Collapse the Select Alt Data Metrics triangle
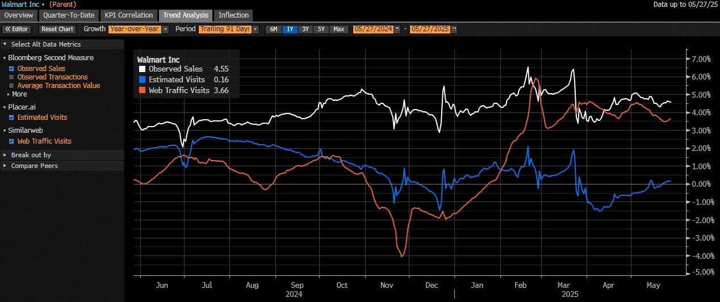Viewport: 720px width, 302px height. coord(5,44)
